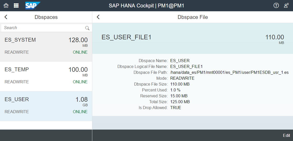The image size is (293, 141).
Task: Open the user profile menu icon
Action: (286, 6)
